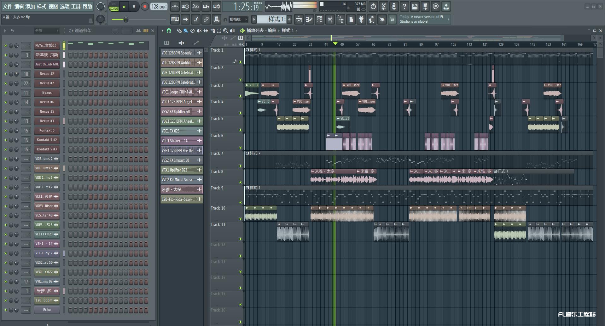Open the playlist window icon

(299, 20)
